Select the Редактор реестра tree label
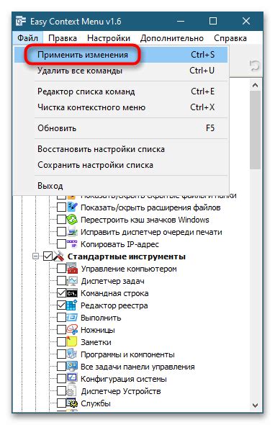Viewport: 275px width, 425px height. coord(114,305)
